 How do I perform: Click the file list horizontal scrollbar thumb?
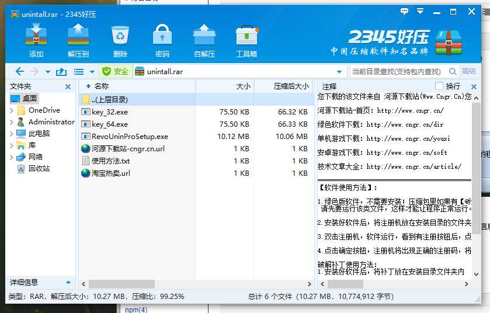click(121, 284)
